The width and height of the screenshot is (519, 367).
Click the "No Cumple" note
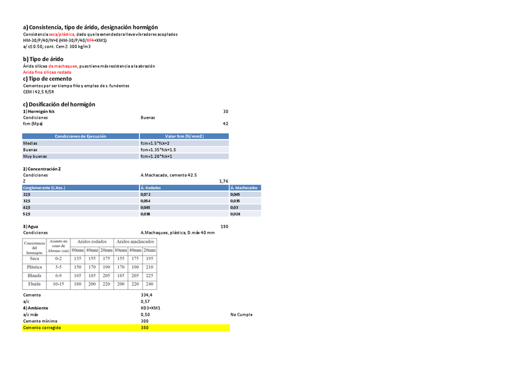241,315
